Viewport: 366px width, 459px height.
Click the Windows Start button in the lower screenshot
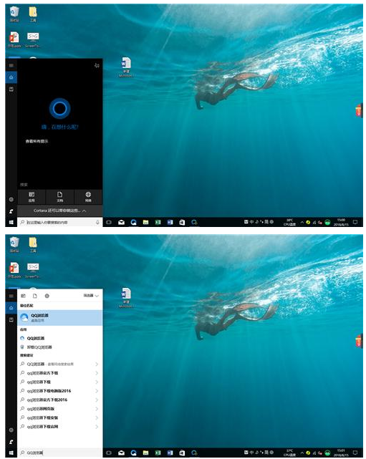[11, 453]
